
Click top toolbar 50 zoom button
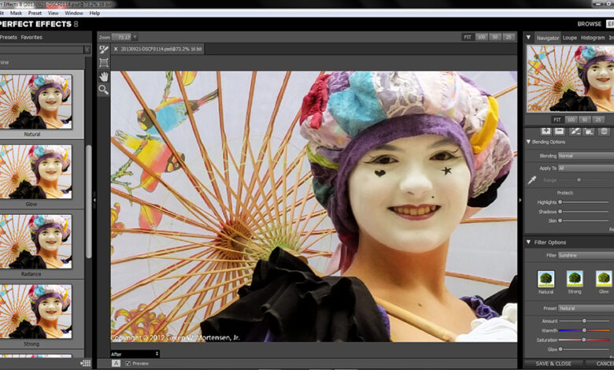pyautogui.click(x=495, y=37)
